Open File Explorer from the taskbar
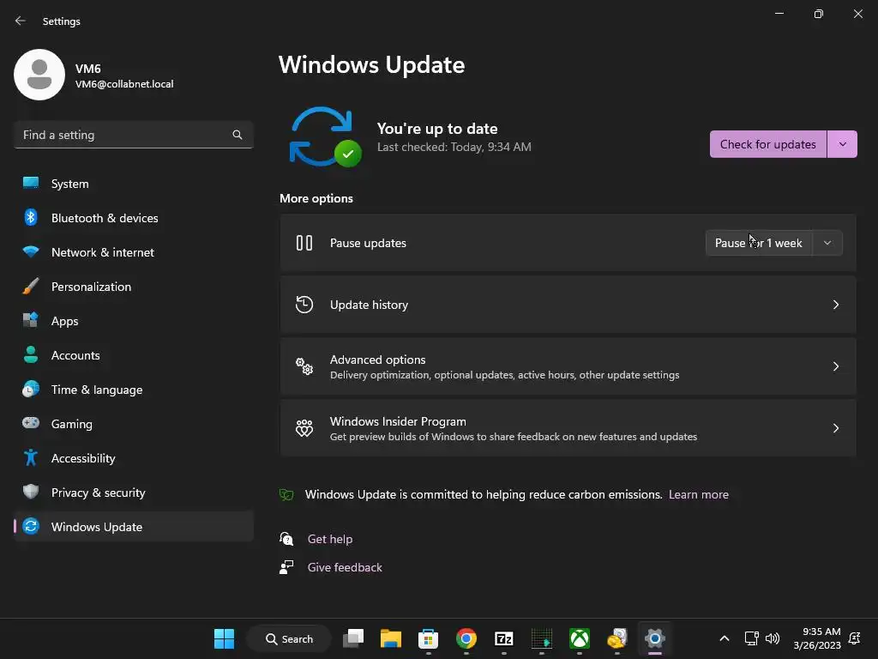This screenshot has height=659, width=878. click(391, 638)
